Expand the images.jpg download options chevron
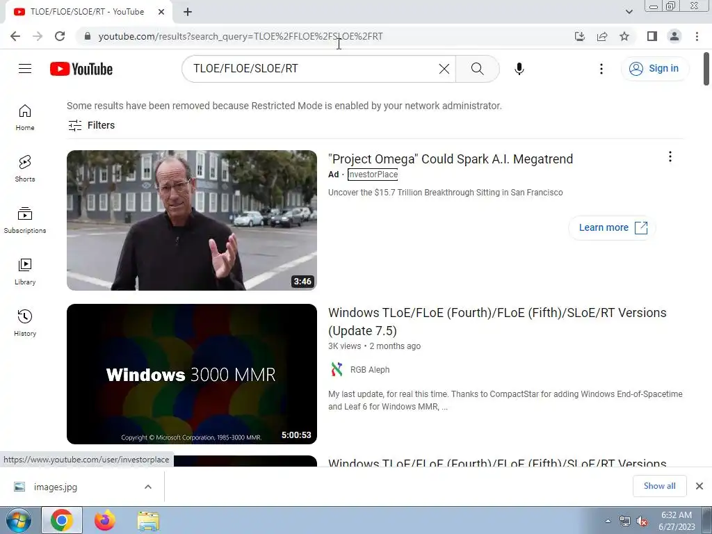Image resolution: width=712 pixels, height=534 pixels. click(148, 487)
